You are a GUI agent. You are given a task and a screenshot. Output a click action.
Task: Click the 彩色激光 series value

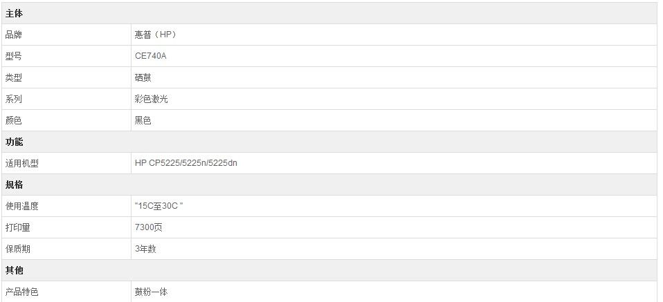click(152, 99)
